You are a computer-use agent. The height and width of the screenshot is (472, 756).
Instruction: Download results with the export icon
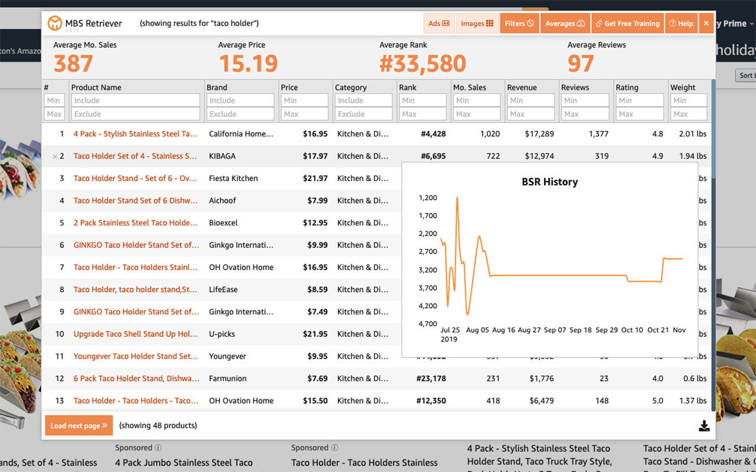tap(704, 426)
